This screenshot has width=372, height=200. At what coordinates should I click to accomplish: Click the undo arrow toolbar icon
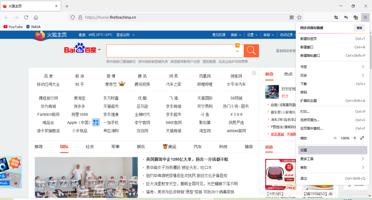click(x=346, y=17)
